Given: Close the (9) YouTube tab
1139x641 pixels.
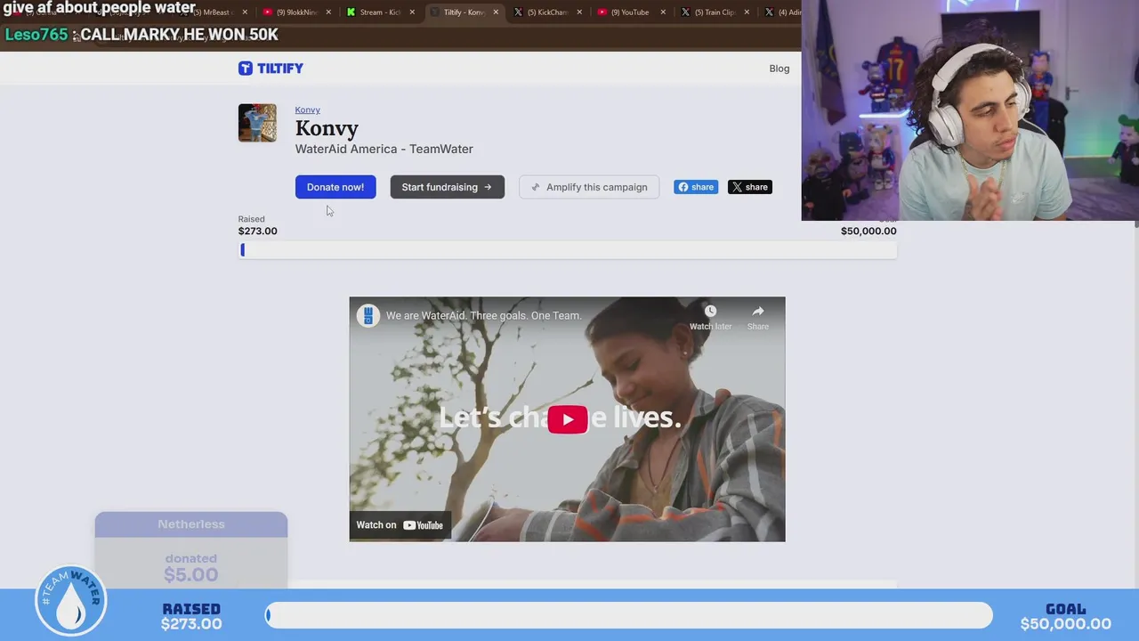Looking at the screenshot, I should click(x=663, y=12).
